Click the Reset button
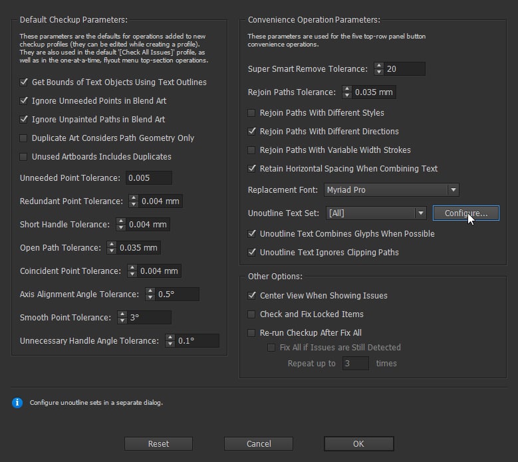Image resolution: width=518 pixels, height=462 pixels. click(x=158, y=443)
